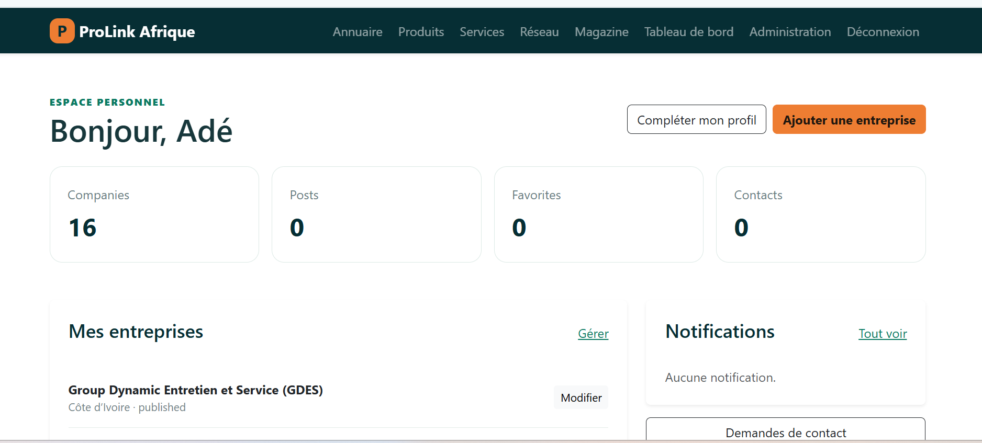This screenshot has height=443, width=982.
Task: Open Tableau de bord from navigation
Action: tap(688, 32)
